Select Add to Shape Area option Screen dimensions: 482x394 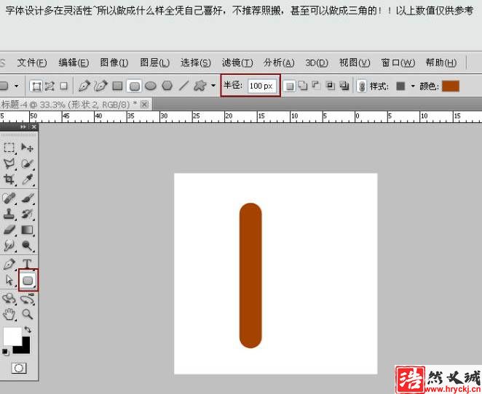pyautogui.click(x=303, y=86)
